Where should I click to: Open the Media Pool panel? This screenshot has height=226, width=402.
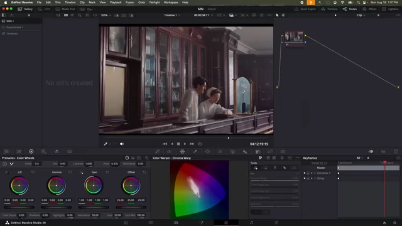65,9
